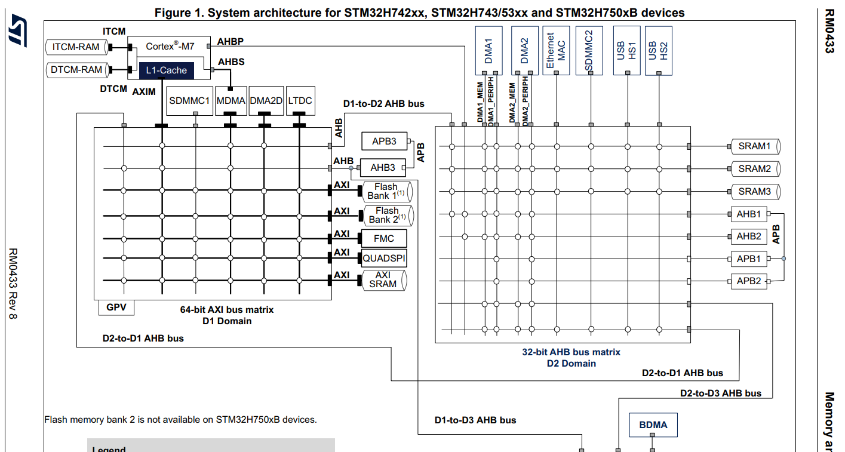Select the GPV block label
Screen dimensions: 845x452
pyautogui.click(x=116, y=308)
